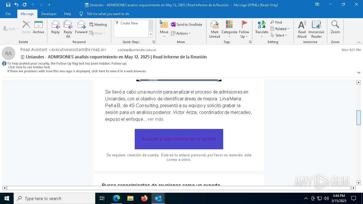The image size is (363, 204).
Task: Open the Quick Steps dialog launcher
Action: tap(154, 42)
